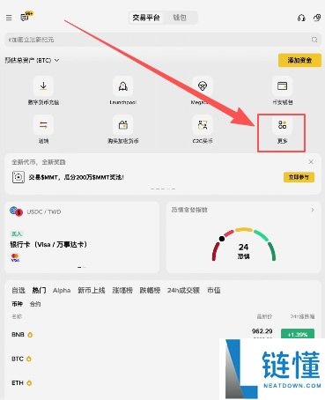The width and height of the screenshot is (325, 400).
Task: Click the top-right profile coin icon
Action: pyautogui.click(x=317, y=18)
